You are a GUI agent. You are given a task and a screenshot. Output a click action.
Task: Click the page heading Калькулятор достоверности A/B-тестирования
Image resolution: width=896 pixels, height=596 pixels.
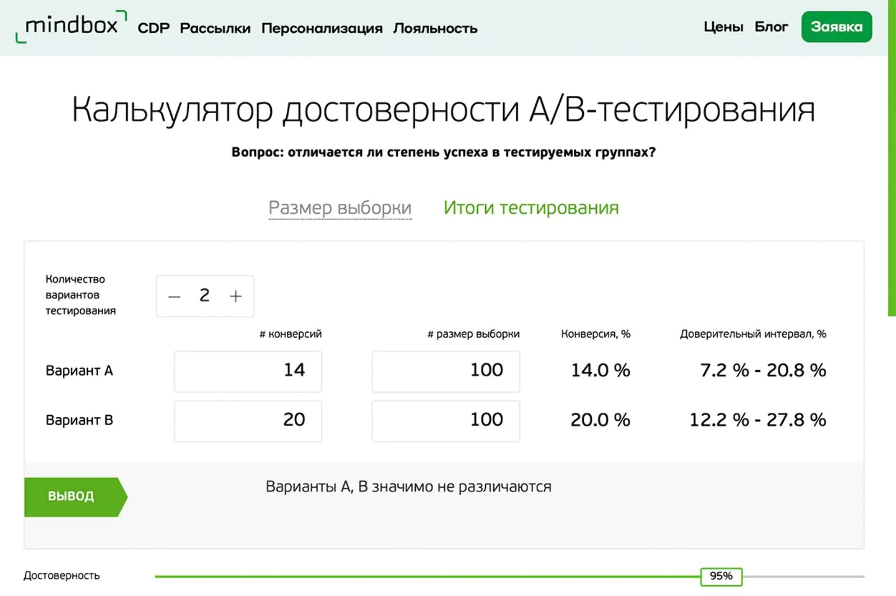pos(443,109)
